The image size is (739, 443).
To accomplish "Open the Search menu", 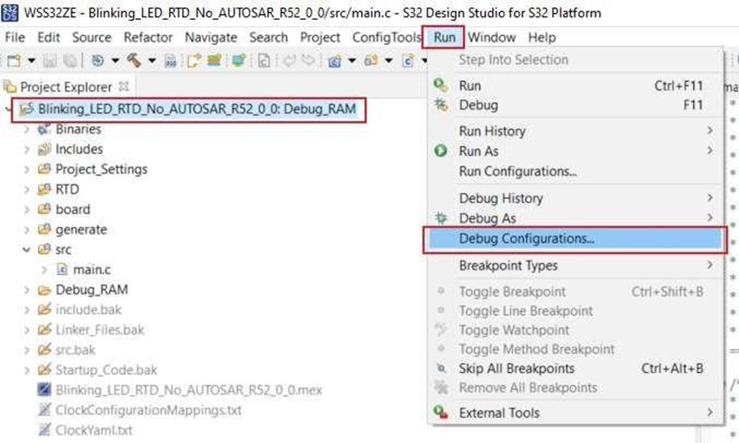I will pyautogui.click(x=269, y=37).
